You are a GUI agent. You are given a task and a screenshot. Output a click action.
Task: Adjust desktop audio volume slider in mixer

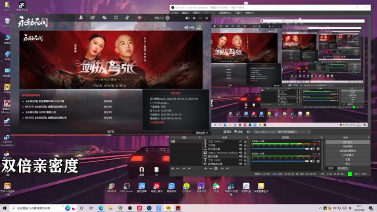[280, 149]
